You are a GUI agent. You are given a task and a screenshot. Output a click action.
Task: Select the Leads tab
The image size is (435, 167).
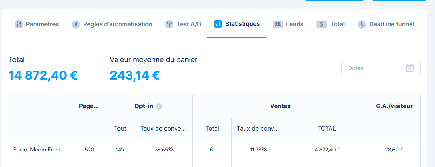point(294,24)
